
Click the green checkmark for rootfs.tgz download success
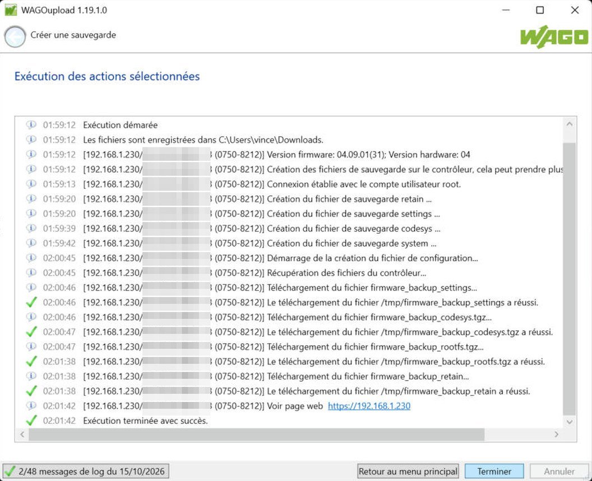click(31, 362)
